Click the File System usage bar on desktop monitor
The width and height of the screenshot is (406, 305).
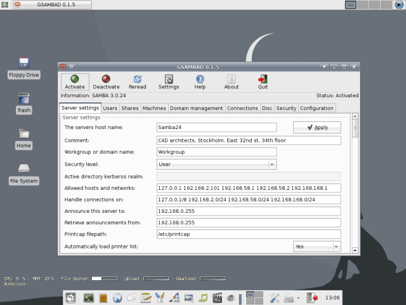(105, 278)
